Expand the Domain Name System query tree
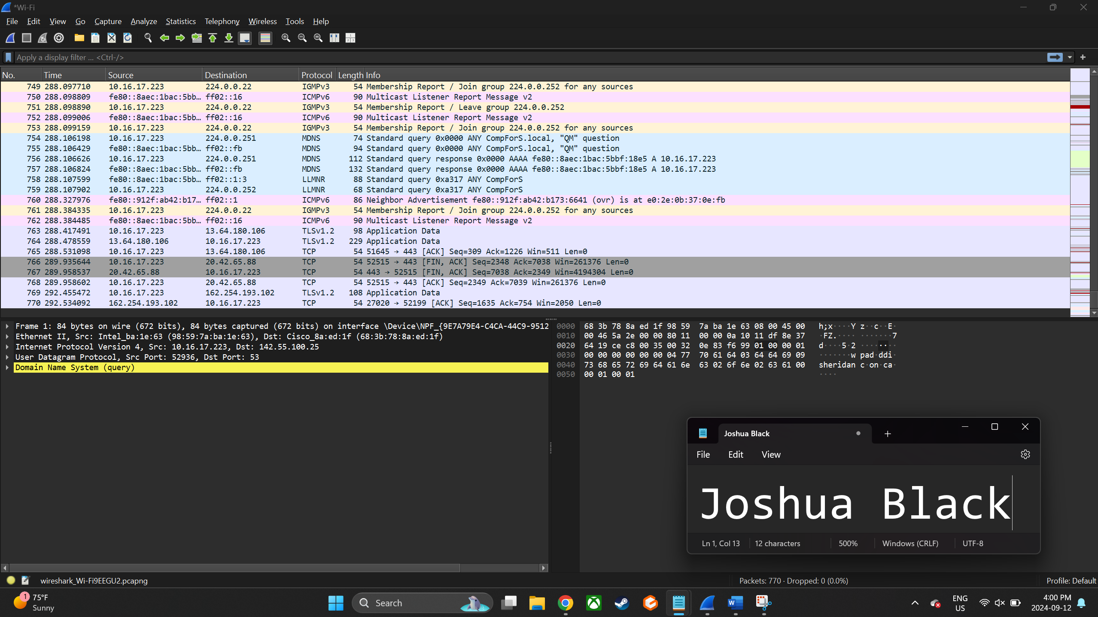The height and width of the screenshot is (617, 1098). (8, 368)
